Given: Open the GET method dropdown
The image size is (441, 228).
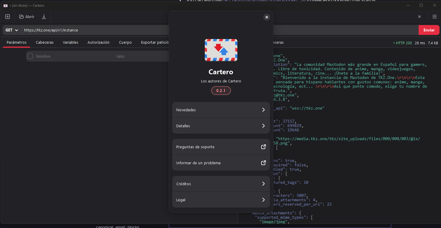Looking at the screenshot, I should [12, 30].
